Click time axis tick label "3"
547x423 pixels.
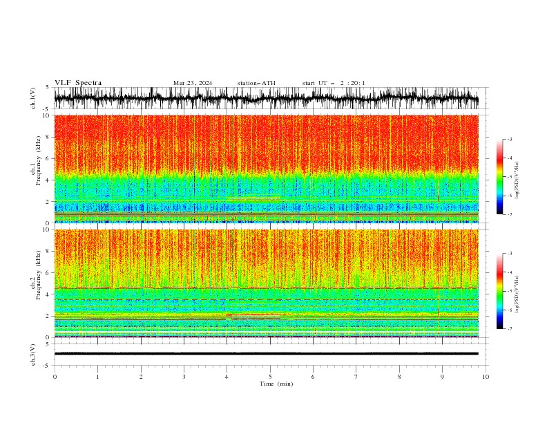(184, 377)
